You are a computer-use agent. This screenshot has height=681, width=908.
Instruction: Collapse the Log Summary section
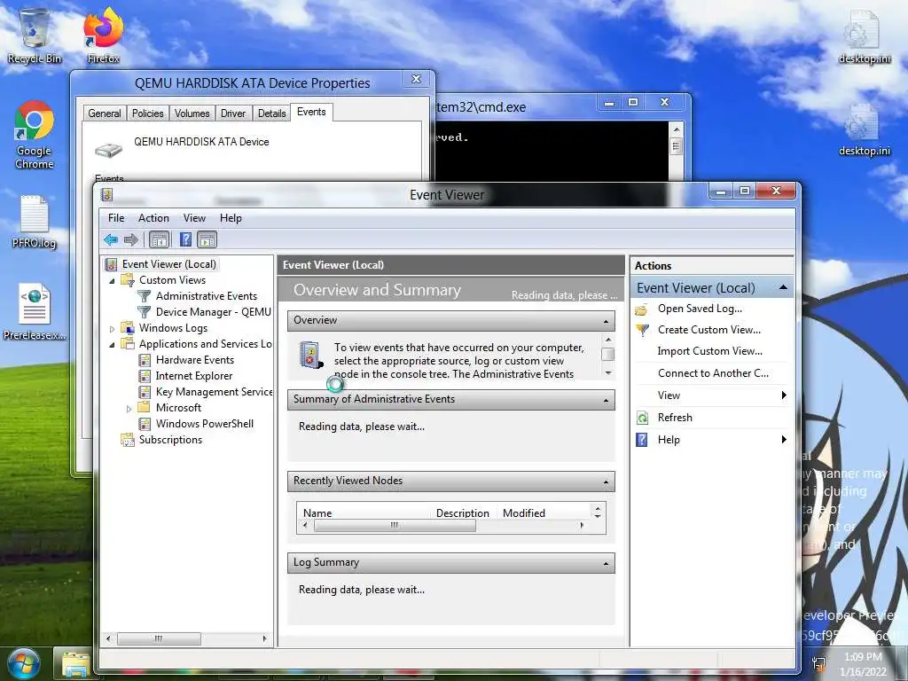coord(606,563)
